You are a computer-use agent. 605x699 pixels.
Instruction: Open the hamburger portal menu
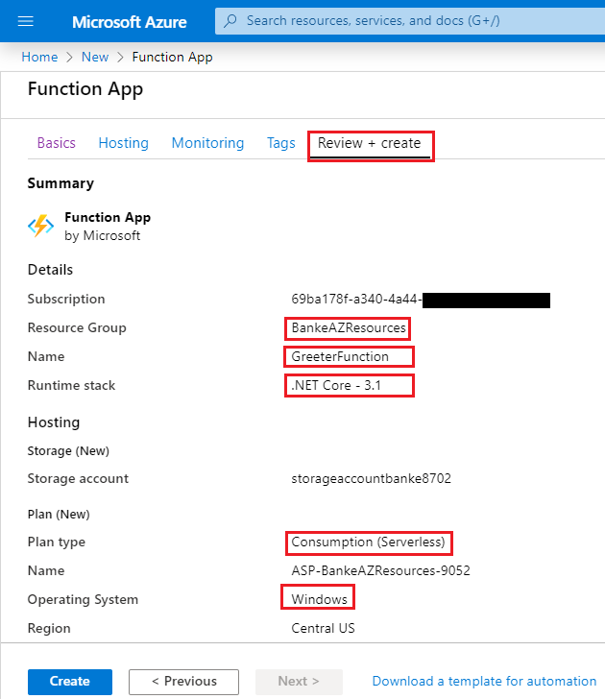coord(25,21)
